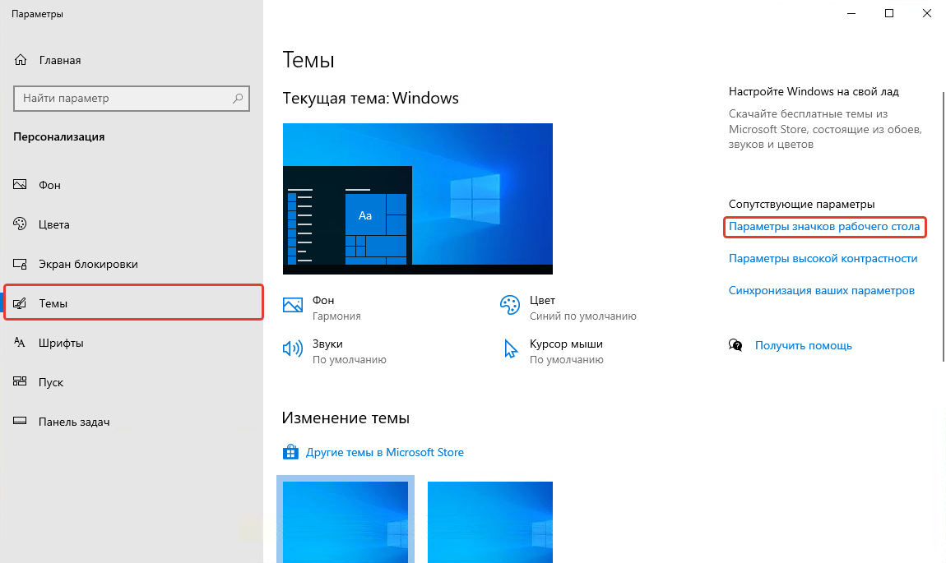
Task: Click the Фон picture icon in sidebar
Action: 20,184
